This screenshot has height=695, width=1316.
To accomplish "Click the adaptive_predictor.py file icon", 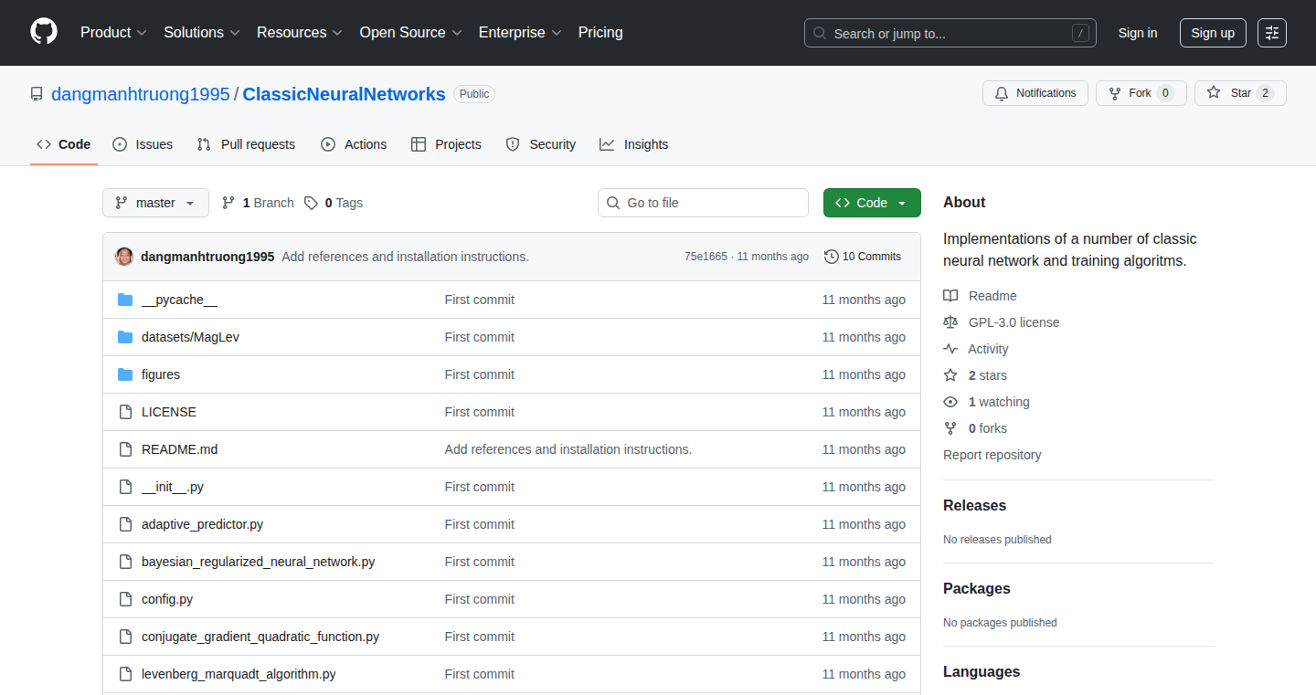I will pyautogui.click(x=125, y=524).
